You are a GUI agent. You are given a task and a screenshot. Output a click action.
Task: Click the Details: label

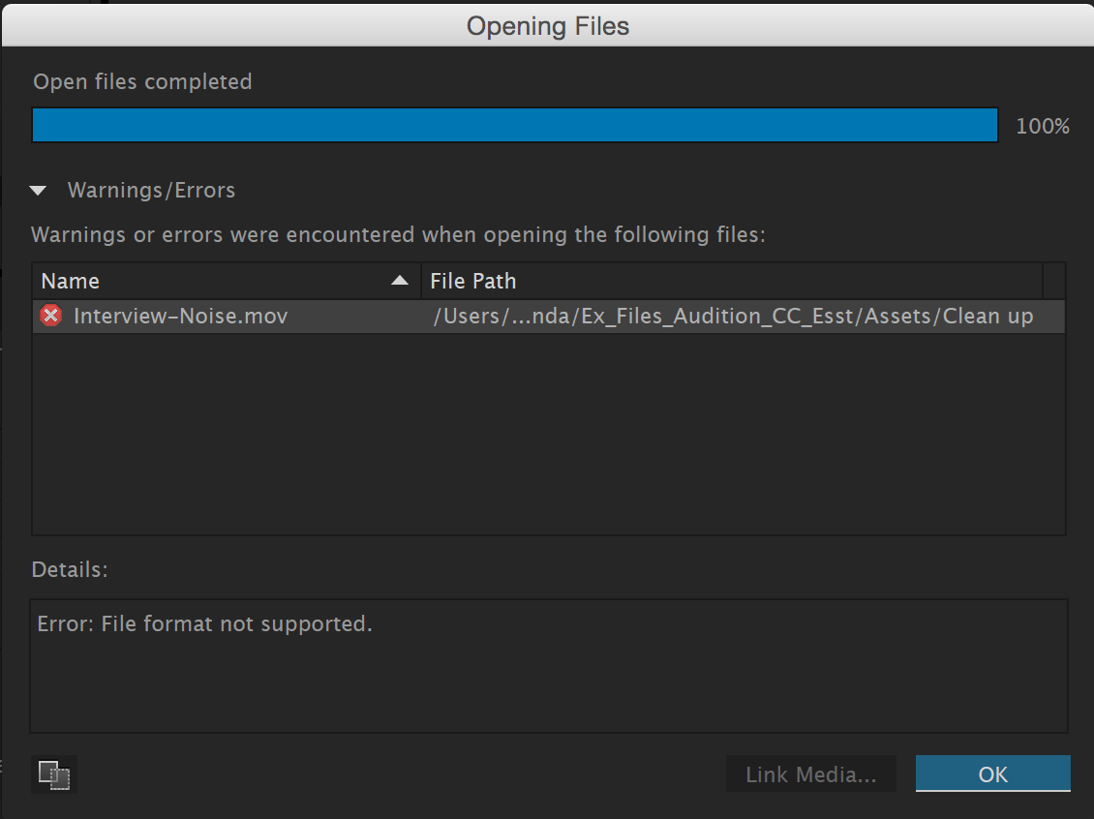tap(70, 570)
